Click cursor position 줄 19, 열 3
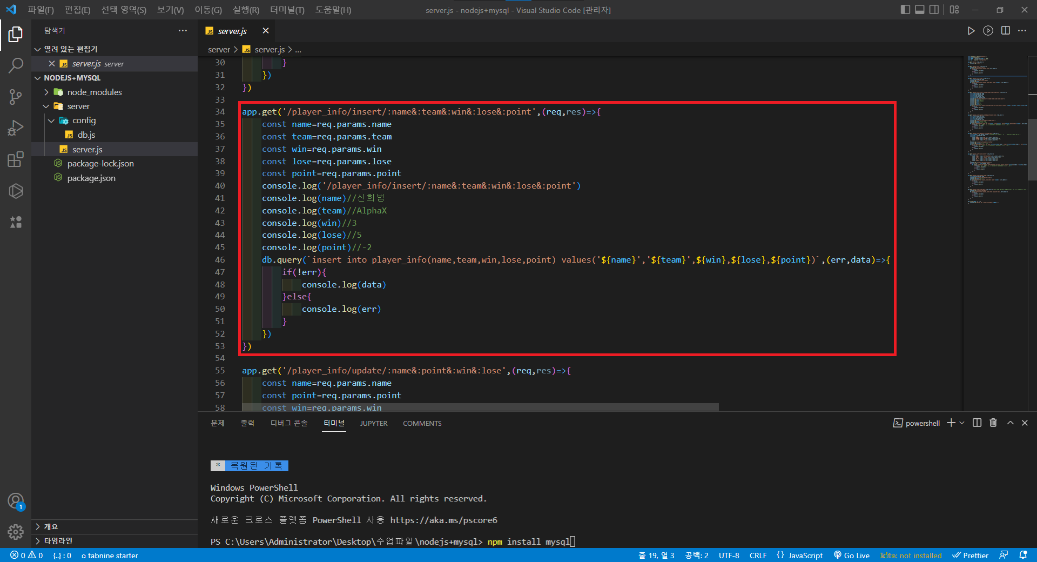This screenshot has height=562, width=1037. pyautogui.click(x=656, y=556)
